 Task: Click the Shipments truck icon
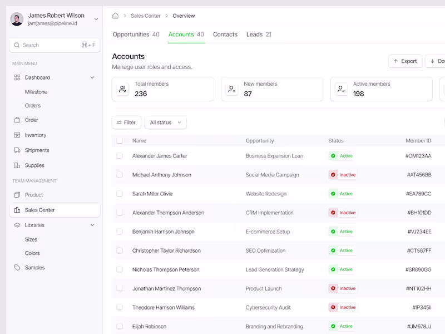coord(17,150)
